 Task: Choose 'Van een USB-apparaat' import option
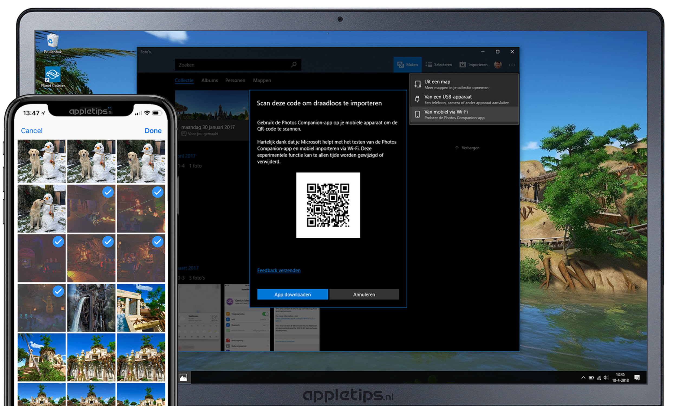tap(464, 99)
